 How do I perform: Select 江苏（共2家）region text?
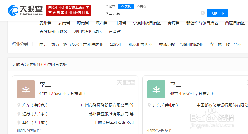click(35, 114)
